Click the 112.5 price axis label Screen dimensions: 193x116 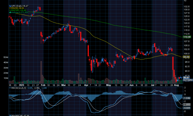tap(187, 34)
